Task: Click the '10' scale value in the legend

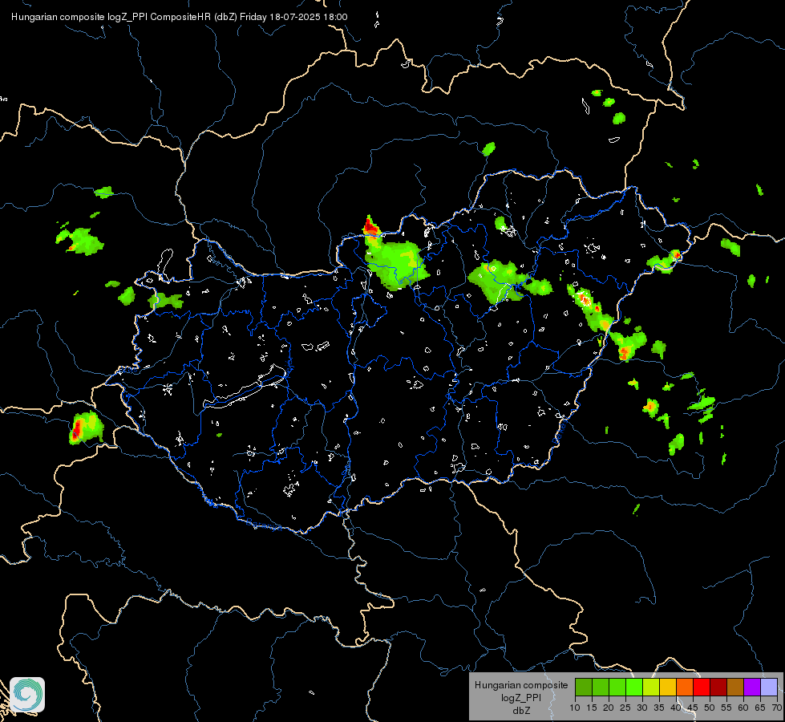Action: tap(575, 708)
